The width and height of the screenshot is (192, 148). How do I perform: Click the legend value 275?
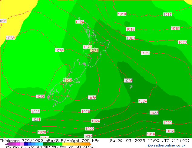[31, 147]
